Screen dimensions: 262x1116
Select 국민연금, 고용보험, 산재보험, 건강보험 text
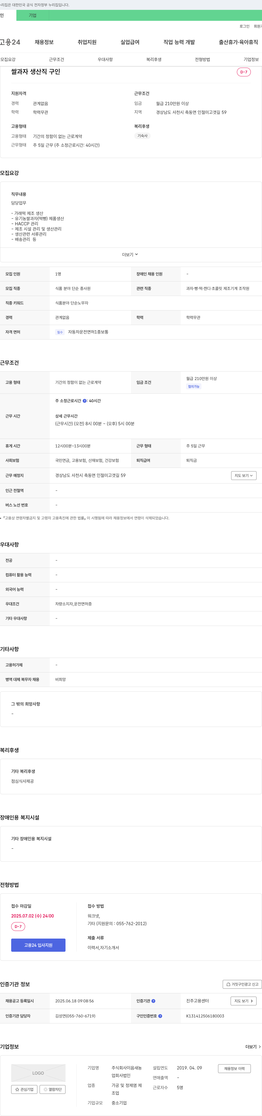click(x=87, y=461)
